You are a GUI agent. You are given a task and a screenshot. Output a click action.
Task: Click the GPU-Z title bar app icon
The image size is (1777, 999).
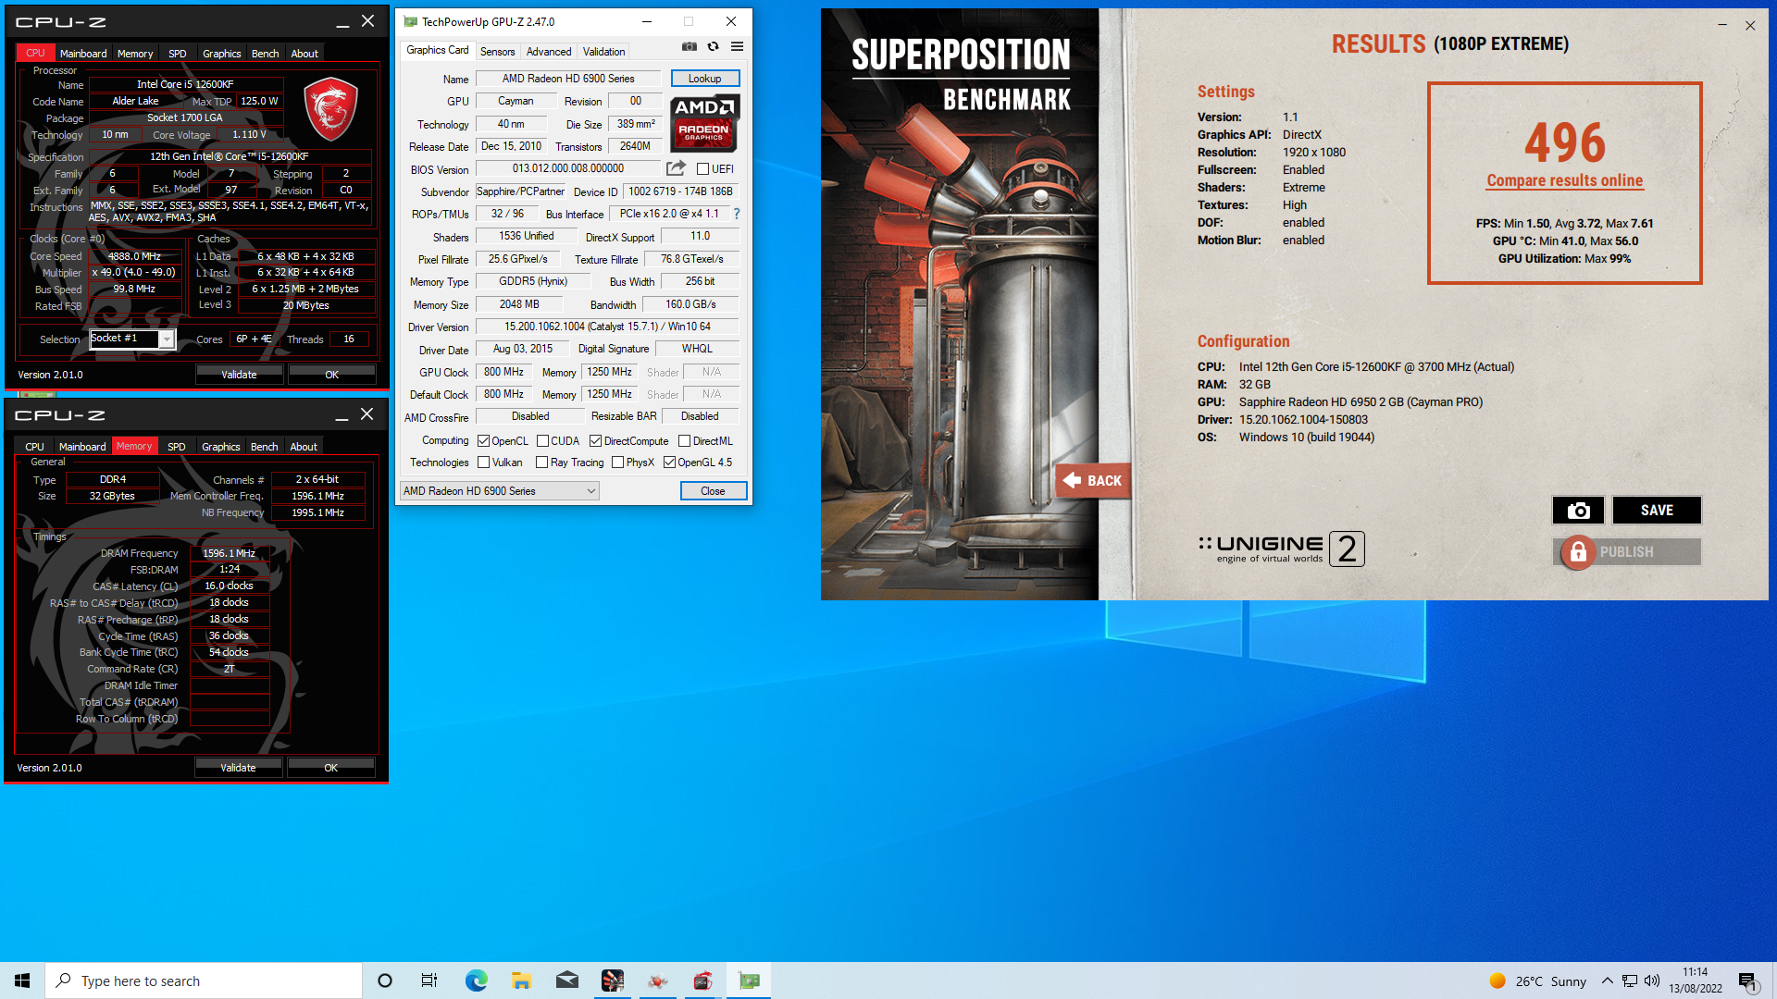click(411, 21)
